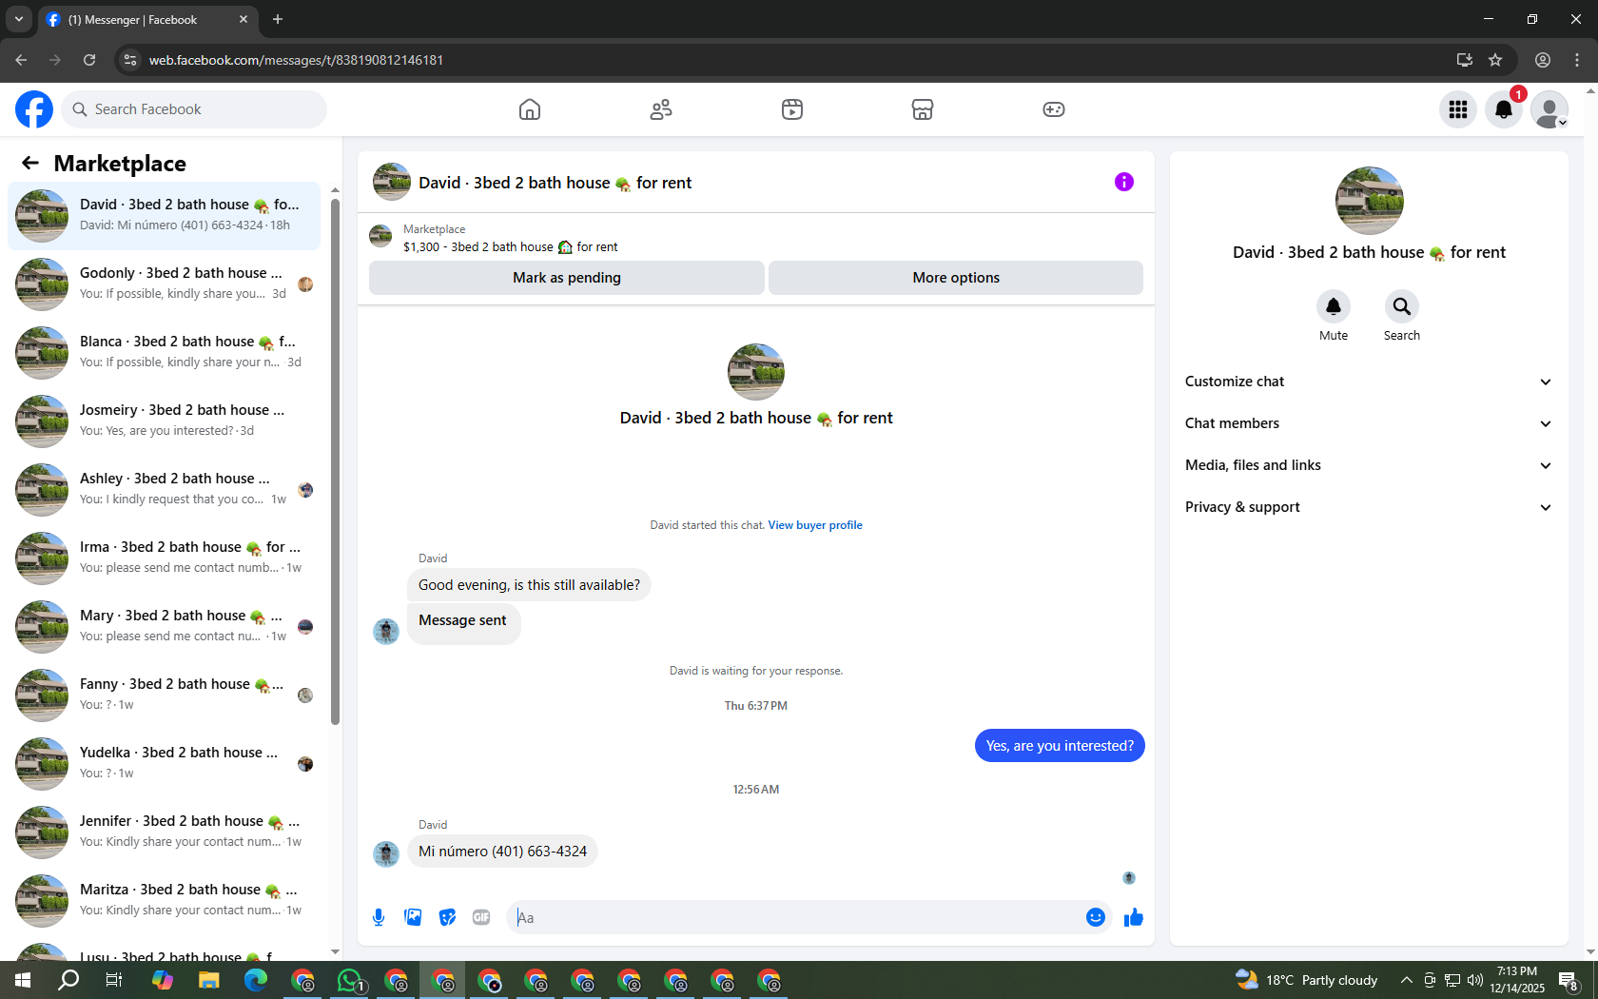Screen dimensions: 1598x999
Task: Reload the page in browser
Action: 89,60
